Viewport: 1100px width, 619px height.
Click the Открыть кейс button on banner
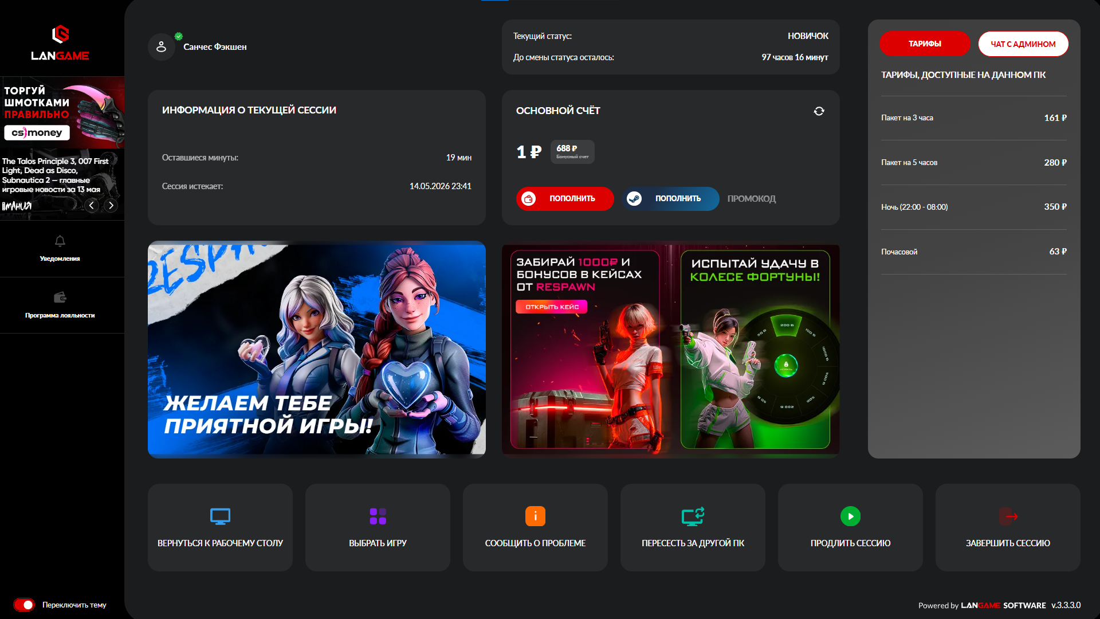click(552, 307)
